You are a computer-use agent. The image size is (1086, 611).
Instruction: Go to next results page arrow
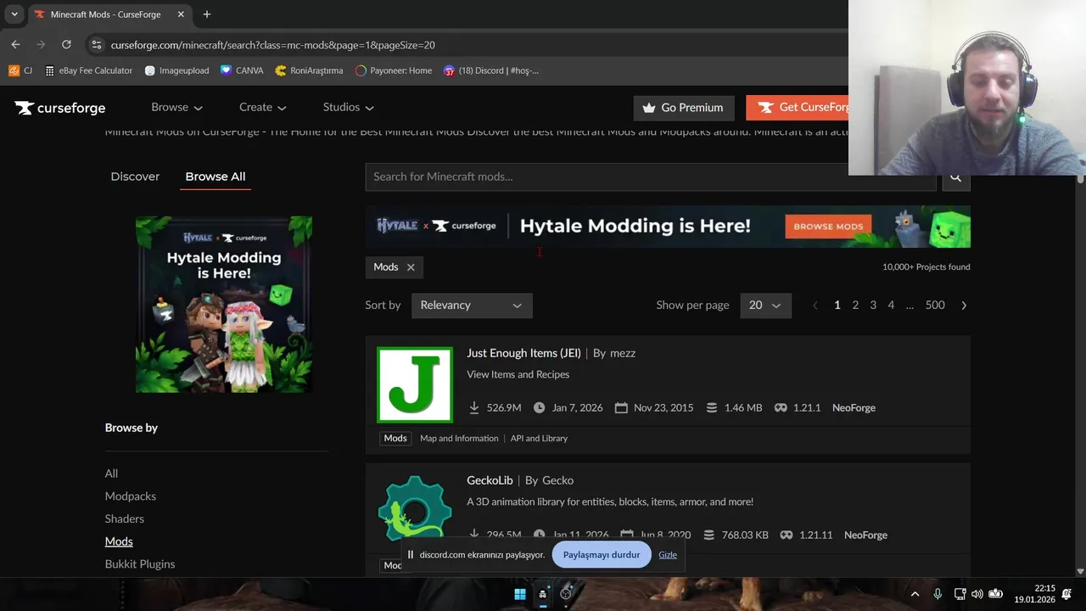click(964, 305)
